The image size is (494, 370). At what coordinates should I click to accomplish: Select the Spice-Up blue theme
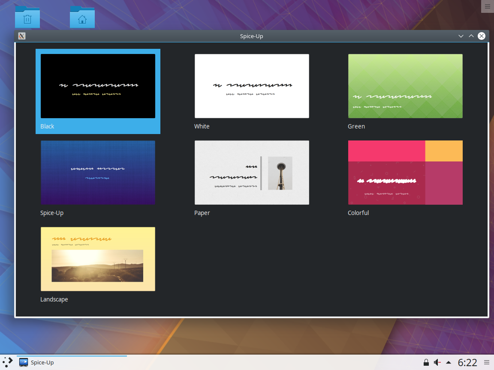(98, 172)
